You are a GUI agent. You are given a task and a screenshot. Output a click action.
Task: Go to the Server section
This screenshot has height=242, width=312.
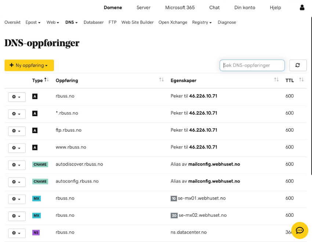[x=144, y=7]
